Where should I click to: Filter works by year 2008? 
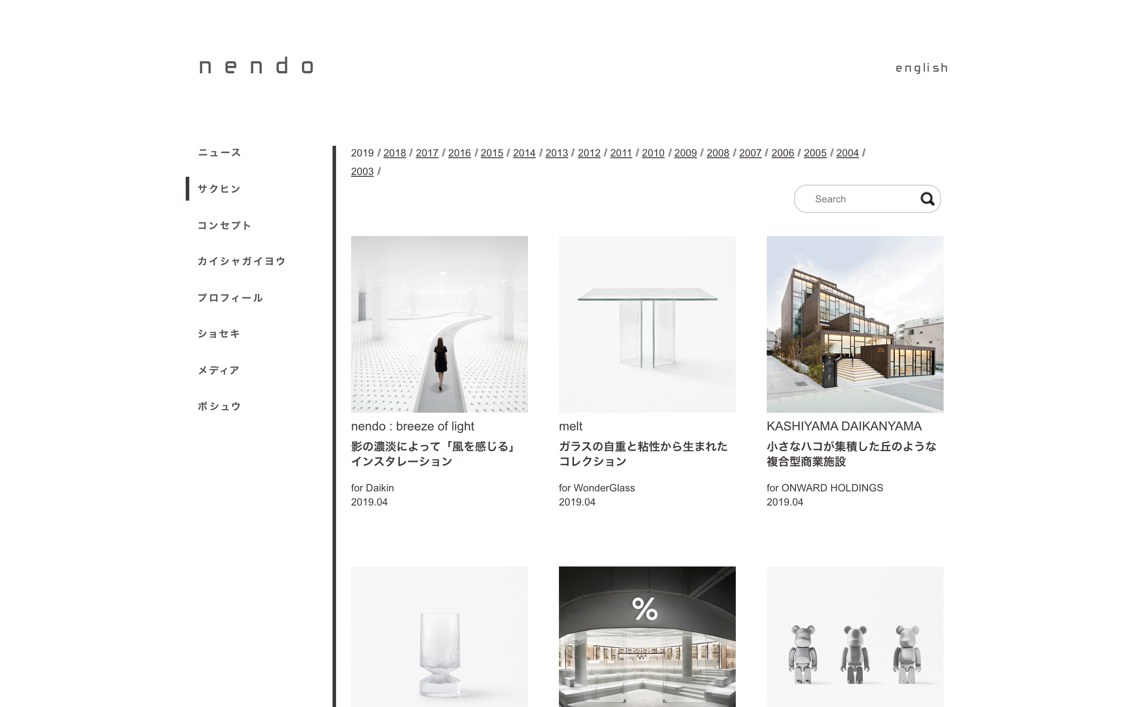click(718, 153)
